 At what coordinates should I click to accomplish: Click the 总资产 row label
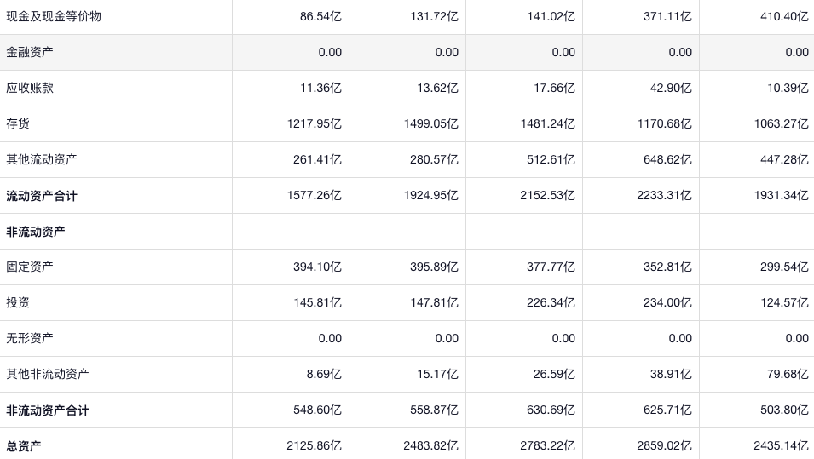coord(24,446)
